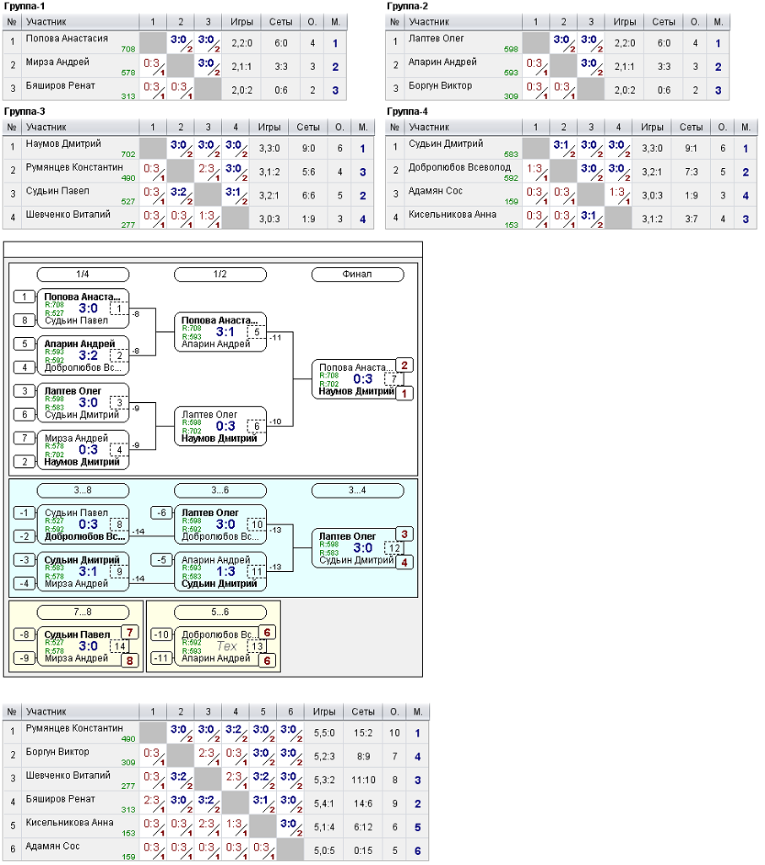This screenshot has height=865, width=765.
Task: Select the 1/2 round header
Action: (220, 275)
